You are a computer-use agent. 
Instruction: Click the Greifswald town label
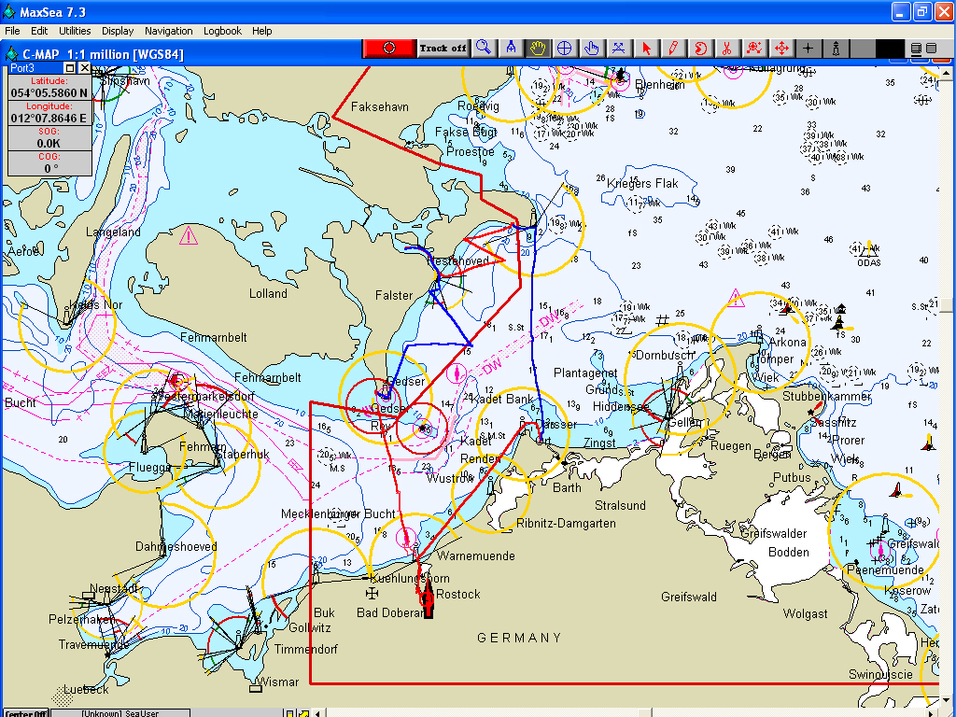point(689,597)
